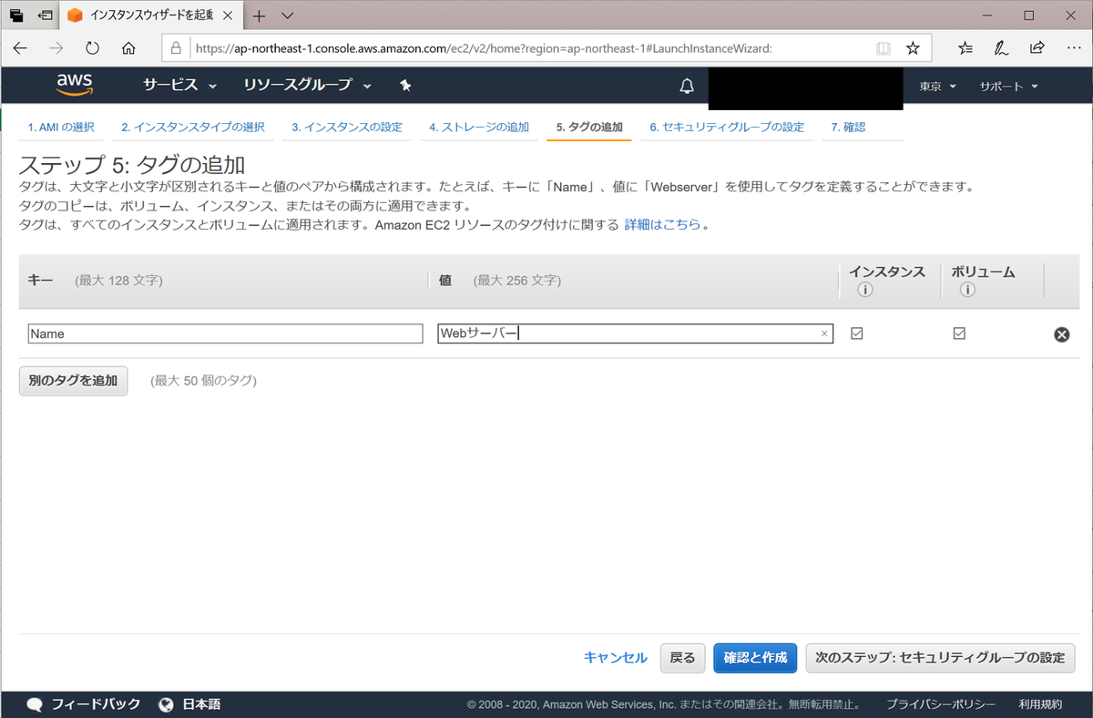
Task: Open the notifications bell
Action: point(687,85)
